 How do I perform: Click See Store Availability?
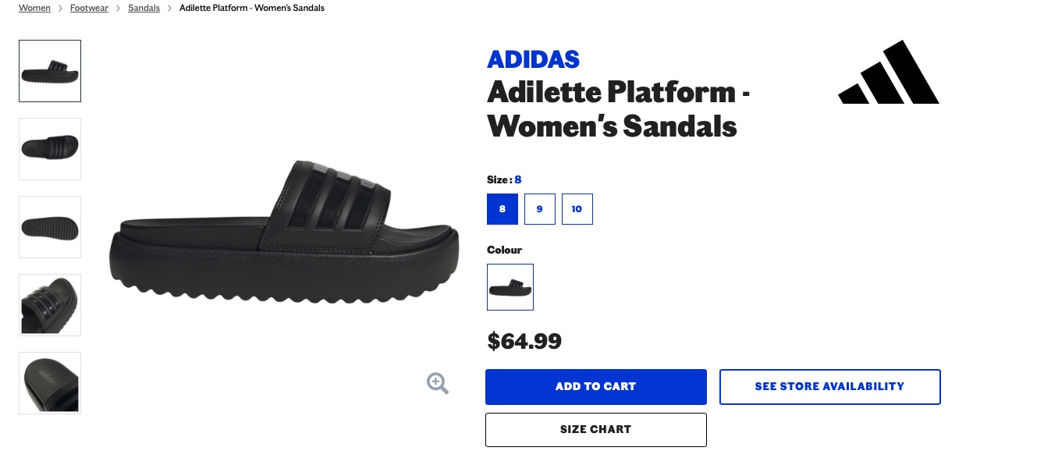pyautogui.click(x=829, y=387)
